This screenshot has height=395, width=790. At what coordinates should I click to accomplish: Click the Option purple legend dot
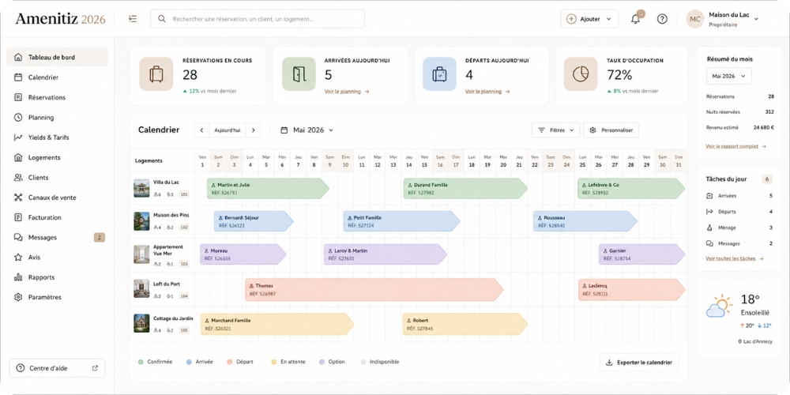pyautogui.click(x=322, y=362)
